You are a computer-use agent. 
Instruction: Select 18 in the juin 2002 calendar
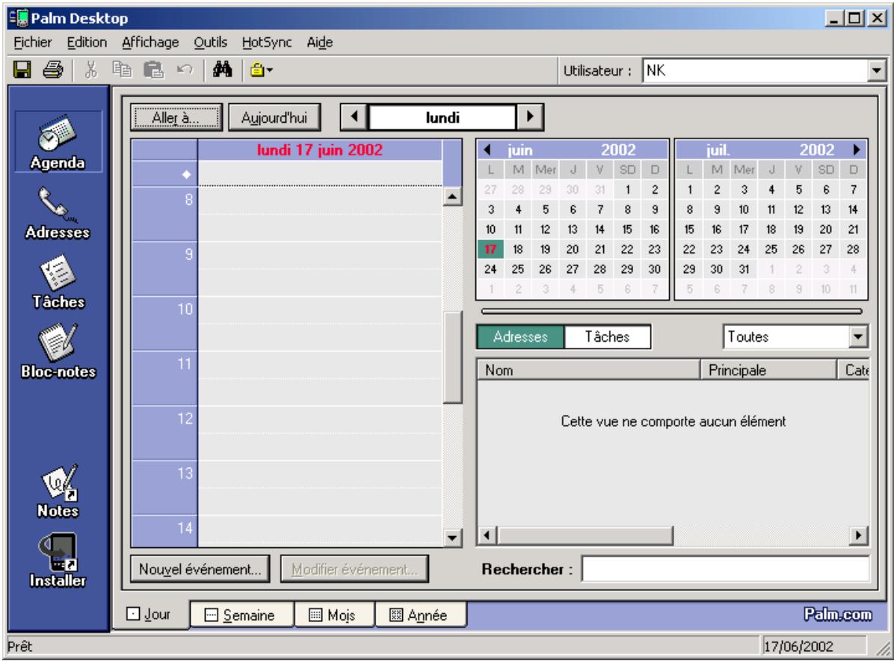coord(518,249)
